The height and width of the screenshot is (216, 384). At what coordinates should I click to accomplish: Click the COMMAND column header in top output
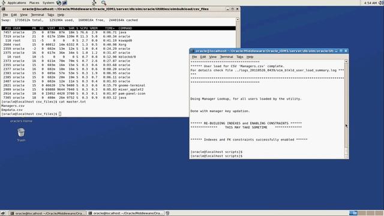click(125, 28)
